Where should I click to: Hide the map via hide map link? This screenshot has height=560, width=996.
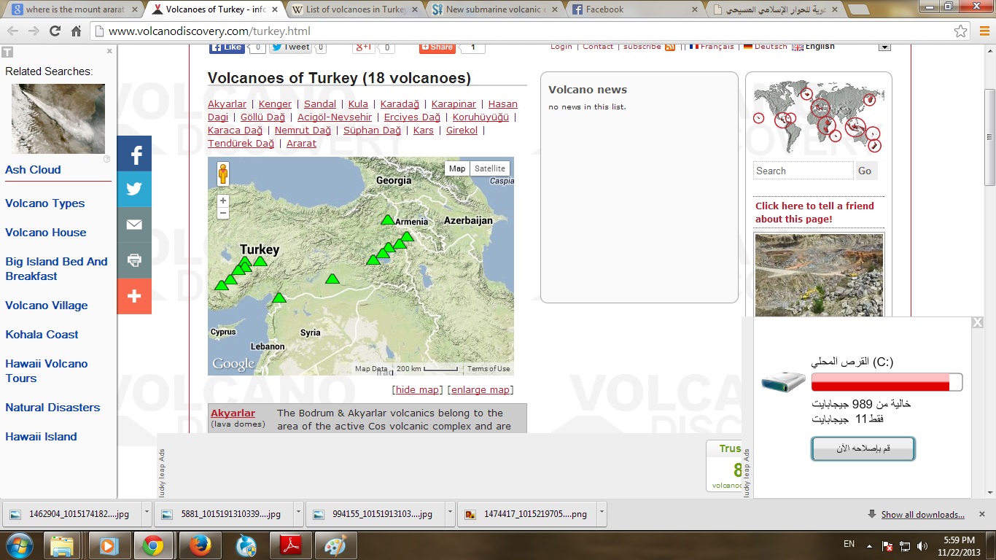click(x=417, y=389)
